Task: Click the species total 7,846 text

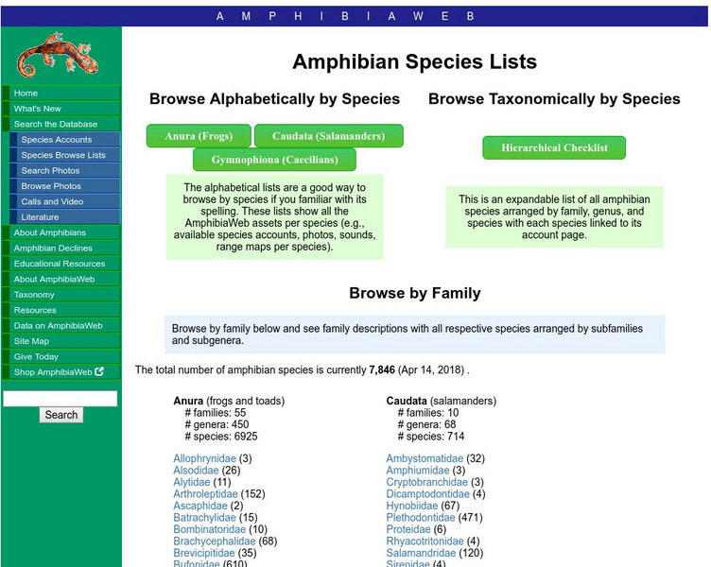Action: (382, 369)
